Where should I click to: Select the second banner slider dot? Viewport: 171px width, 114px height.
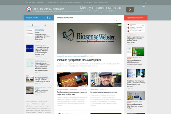pos(102,13)
